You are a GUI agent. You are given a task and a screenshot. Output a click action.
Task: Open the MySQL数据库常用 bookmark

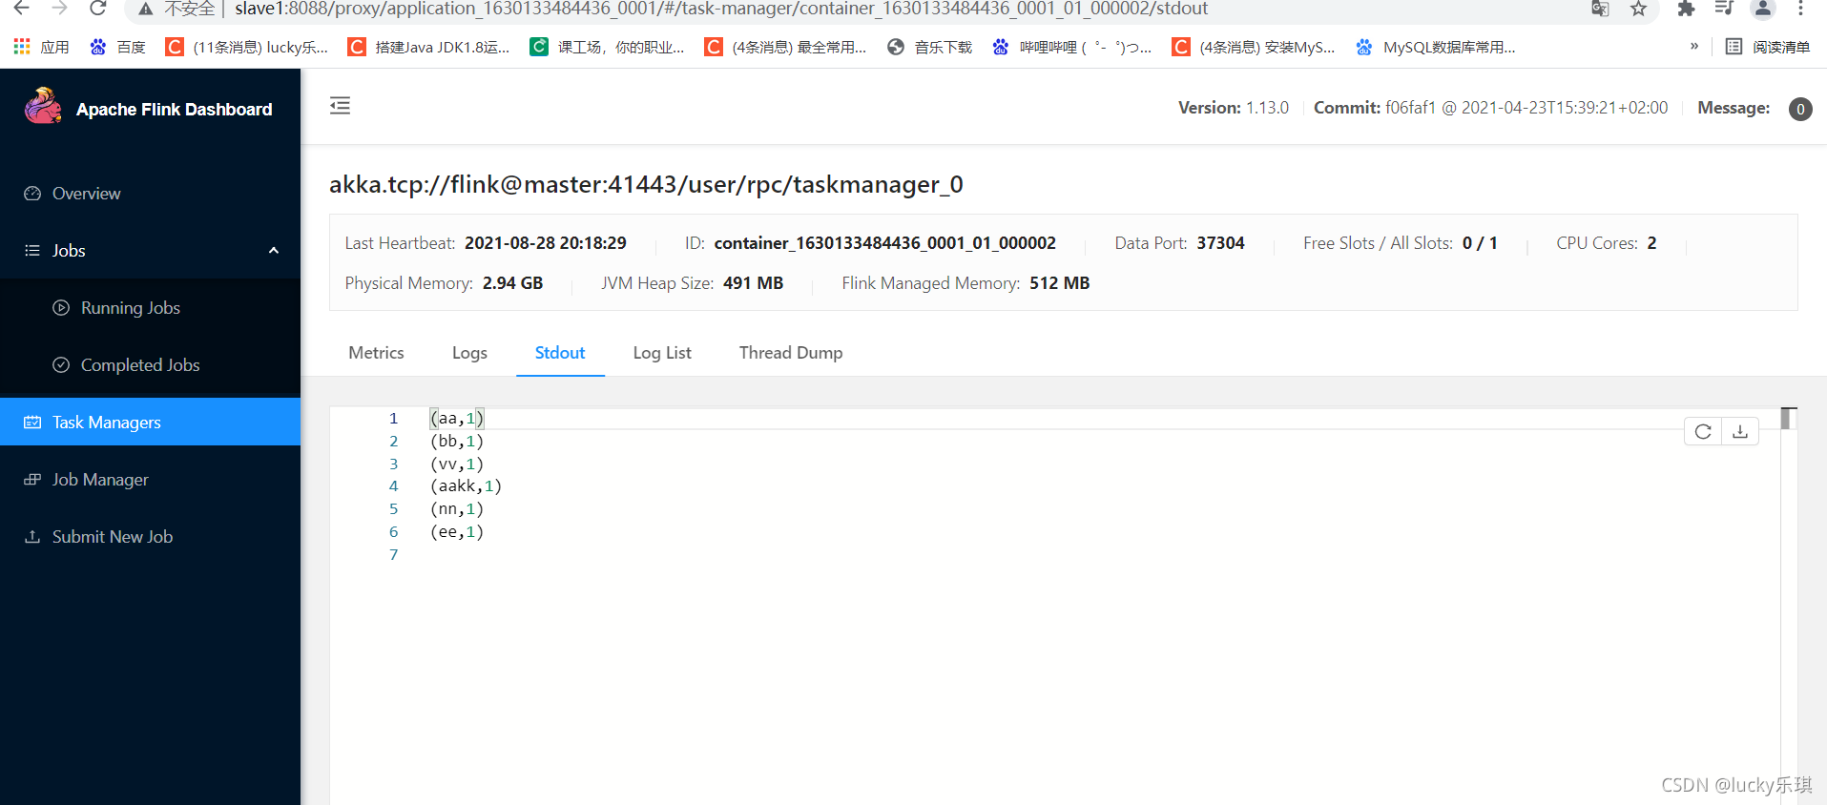[x=1436, y=47]
